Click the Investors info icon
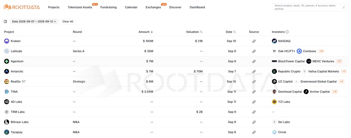Image resolution: width=351 pixels, height=138 pixels. (x=287, y=32)
